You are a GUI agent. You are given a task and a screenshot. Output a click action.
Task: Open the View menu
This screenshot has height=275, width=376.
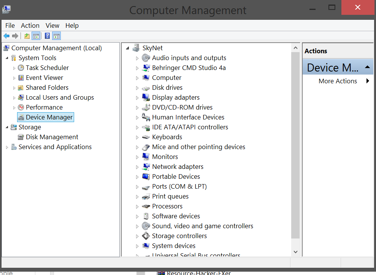[x=52, y=25]
